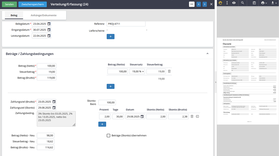The height and width of the screenshot is (156, 279).
Task: Delete the Skonto row with trash icon
Action: point(192,116)
